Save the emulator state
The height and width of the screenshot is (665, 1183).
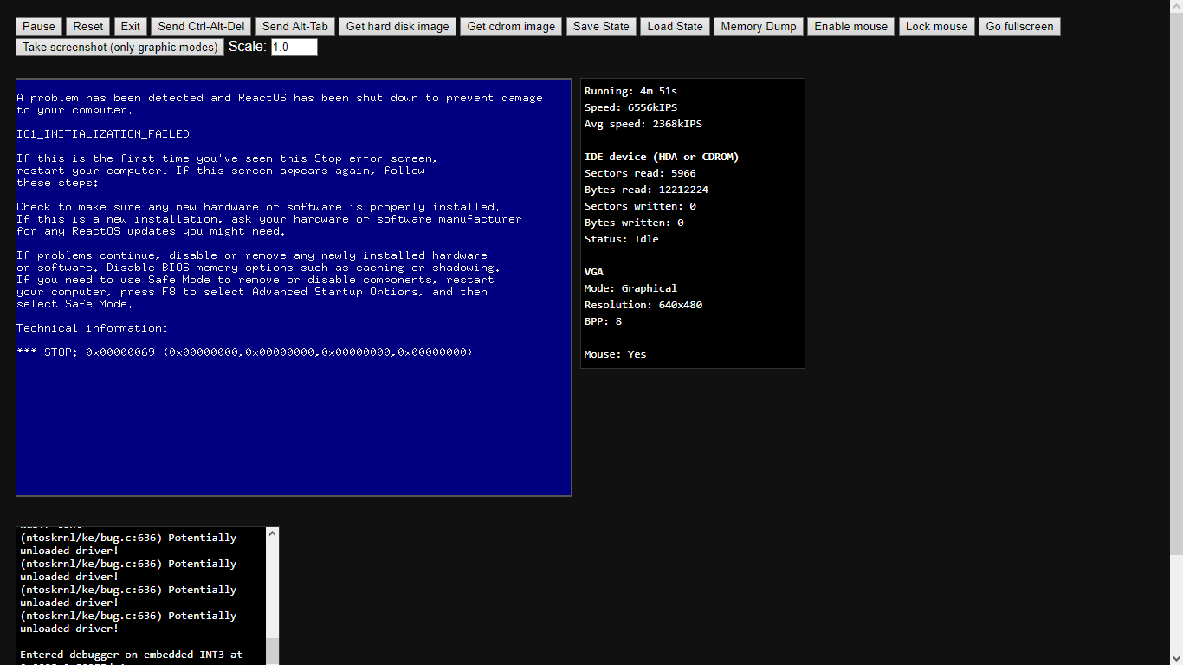coord(601,26)
